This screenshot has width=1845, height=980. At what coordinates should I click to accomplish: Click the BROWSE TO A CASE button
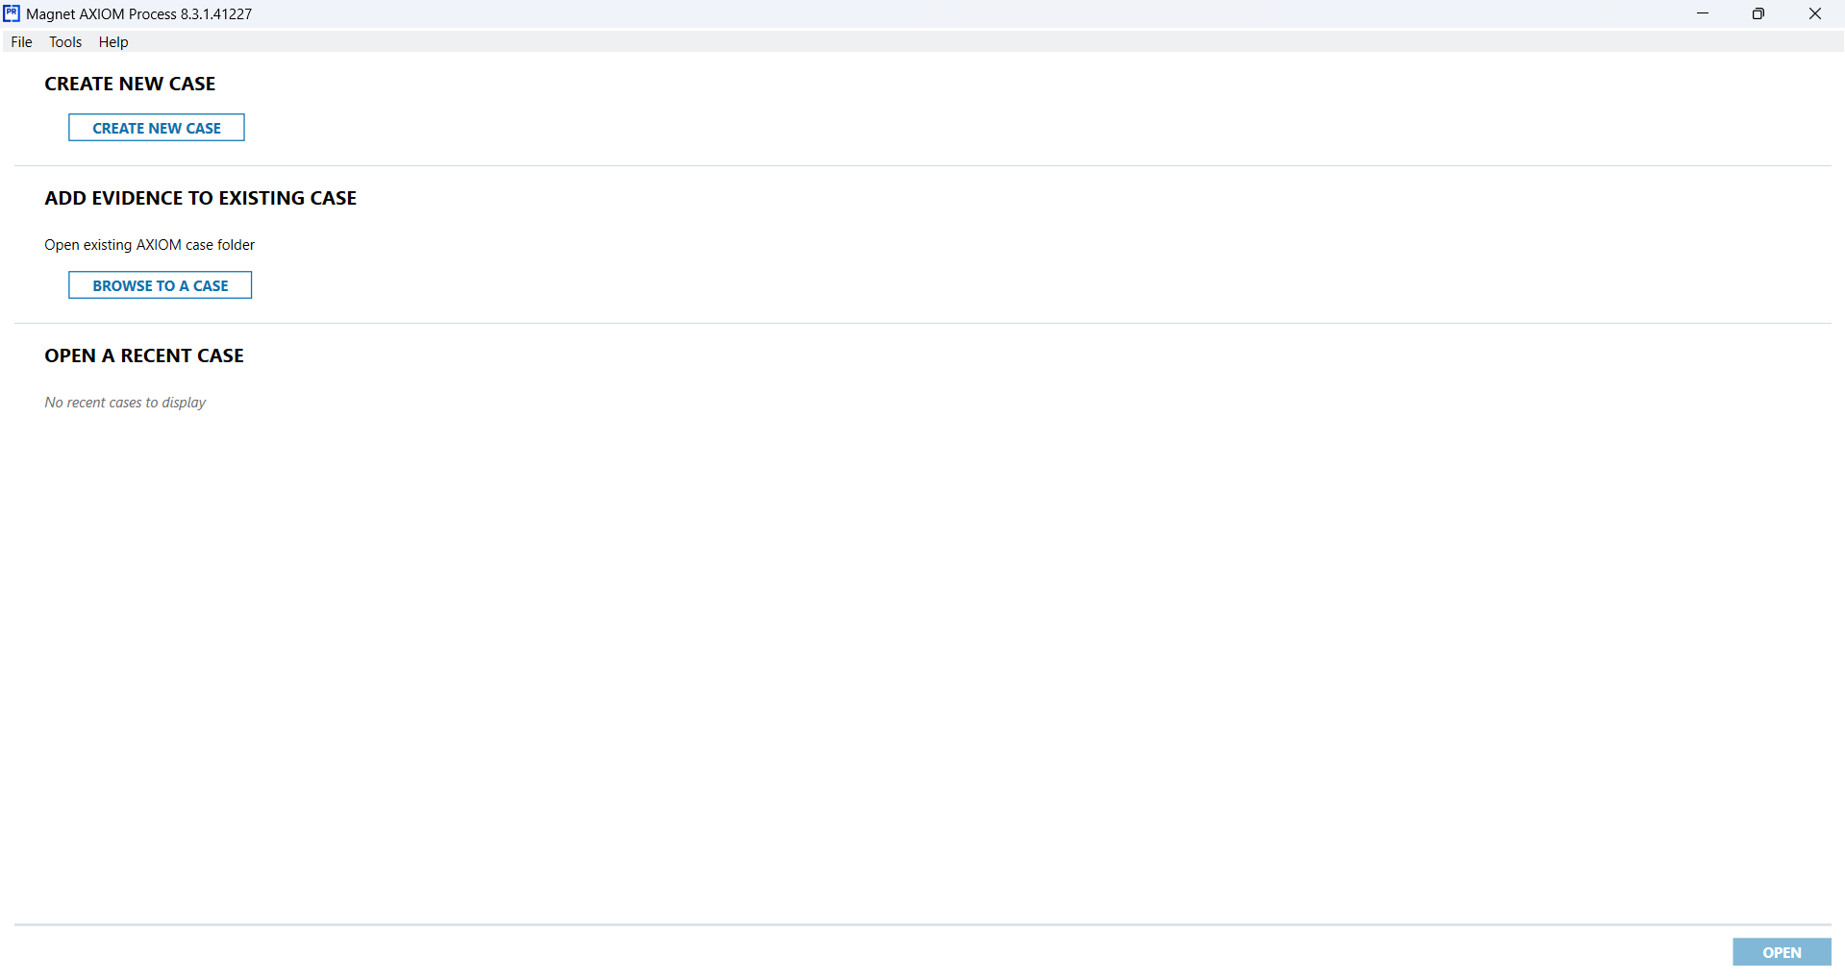(x=161, y=285)
